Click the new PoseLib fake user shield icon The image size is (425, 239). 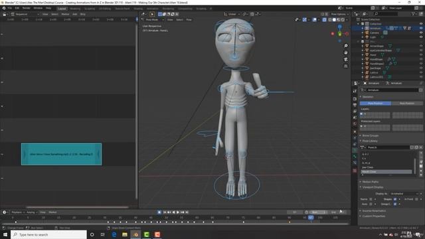point(412,147)
